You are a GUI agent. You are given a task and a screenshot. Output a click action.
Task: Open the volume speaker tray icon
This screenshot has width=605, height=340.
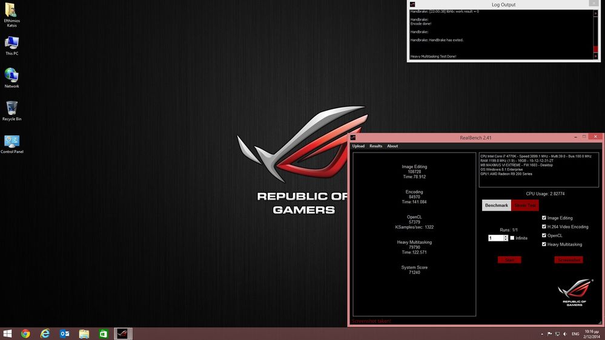coord(565,334)
